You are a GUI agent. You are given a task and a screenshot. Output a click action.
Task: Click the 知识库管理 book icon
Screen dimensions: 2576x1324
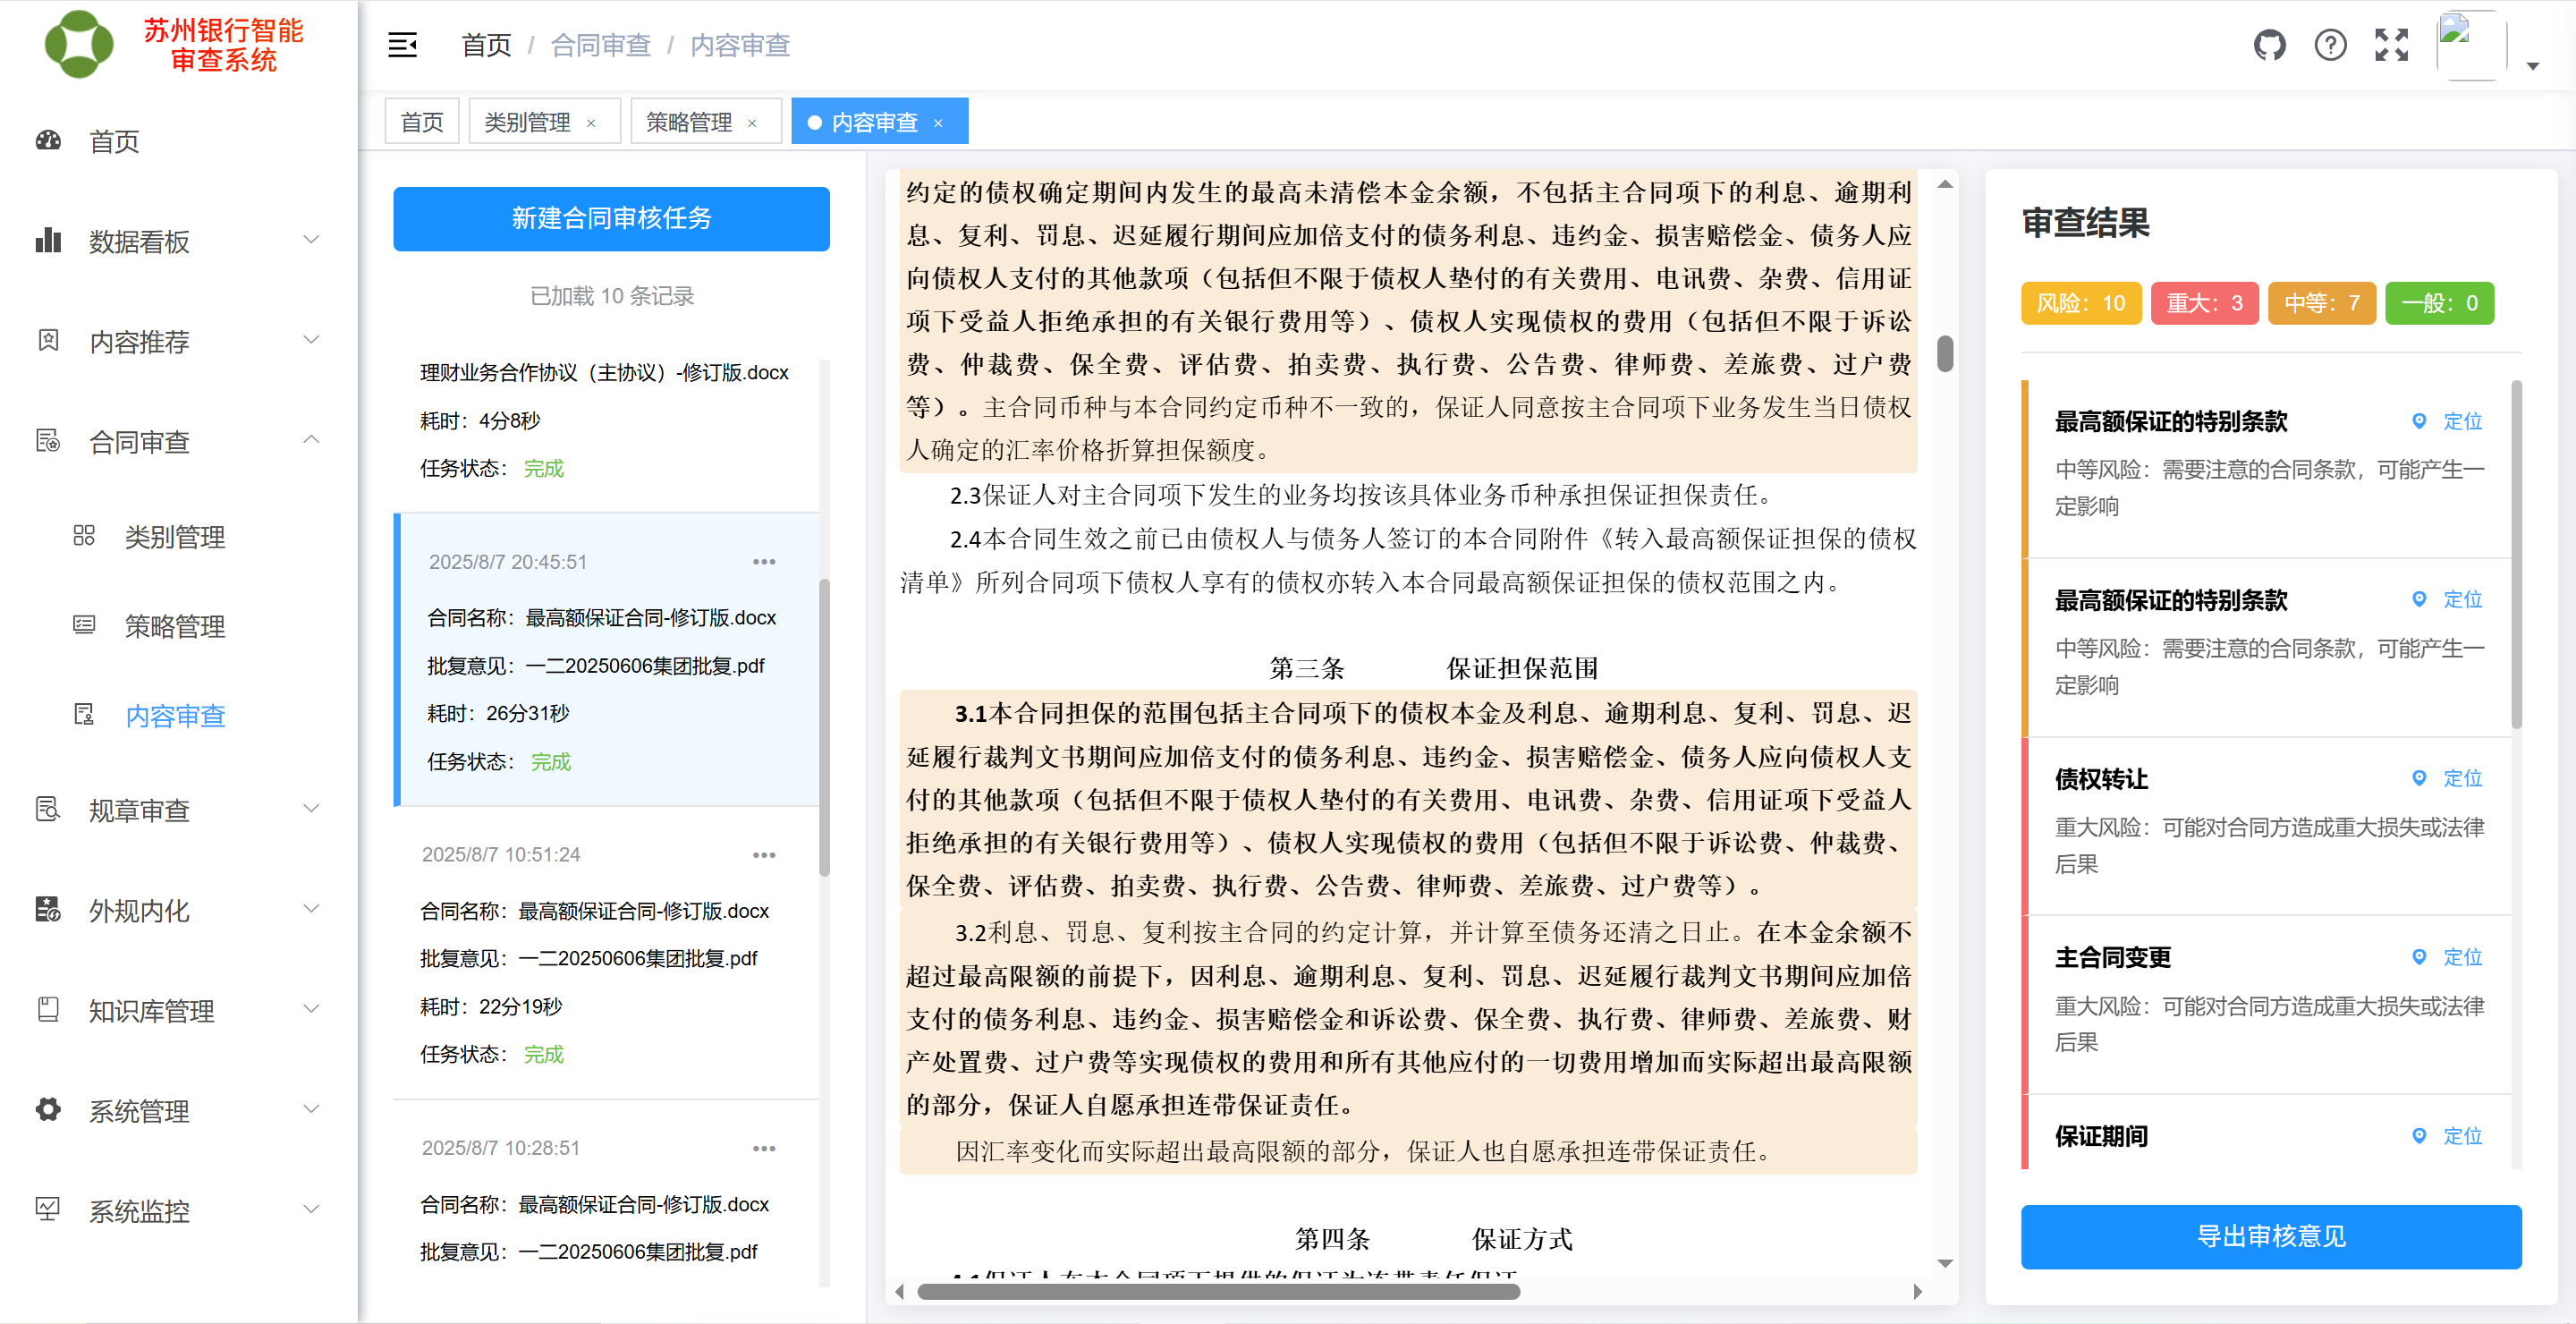[48, 1009]
